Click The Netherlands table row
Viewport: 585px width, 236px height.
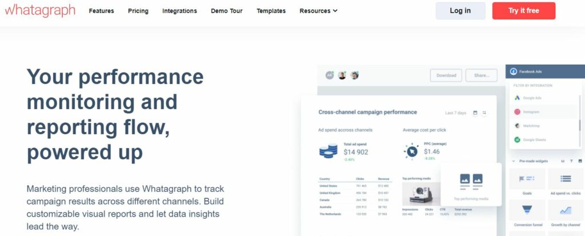tap(355, 214)
